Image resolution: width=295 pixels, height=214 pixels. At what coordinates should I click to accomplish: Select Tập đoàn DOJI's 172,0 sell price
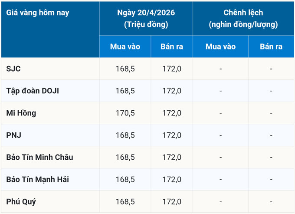(172, 91)
